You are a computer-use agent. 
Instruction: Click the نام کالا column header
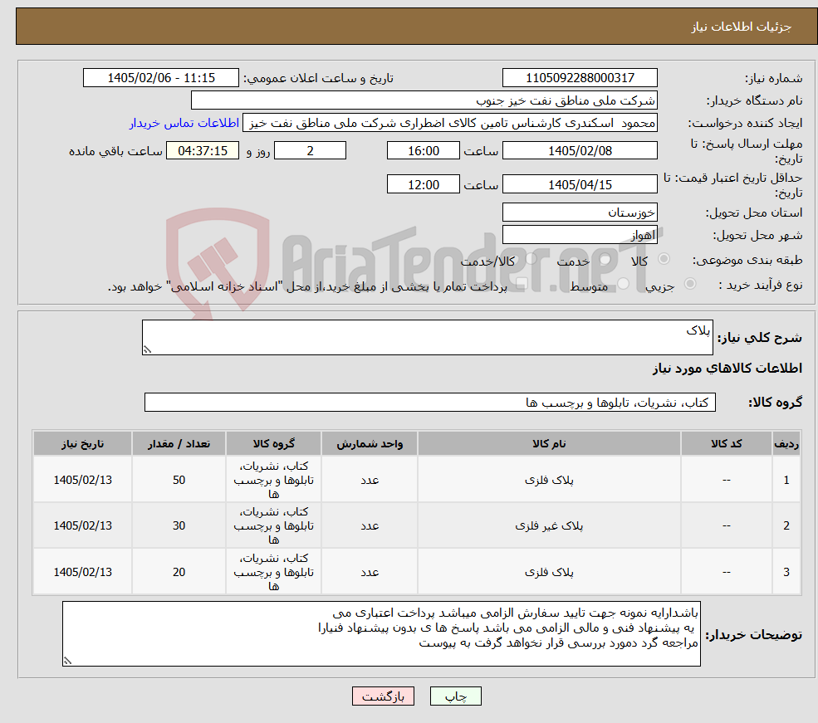pos(549,443)
